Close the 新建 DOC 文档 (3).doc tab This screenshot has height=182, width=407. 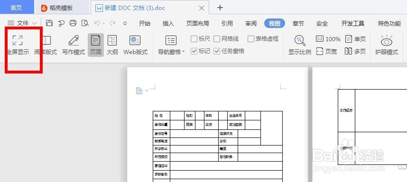coord(202,8)
